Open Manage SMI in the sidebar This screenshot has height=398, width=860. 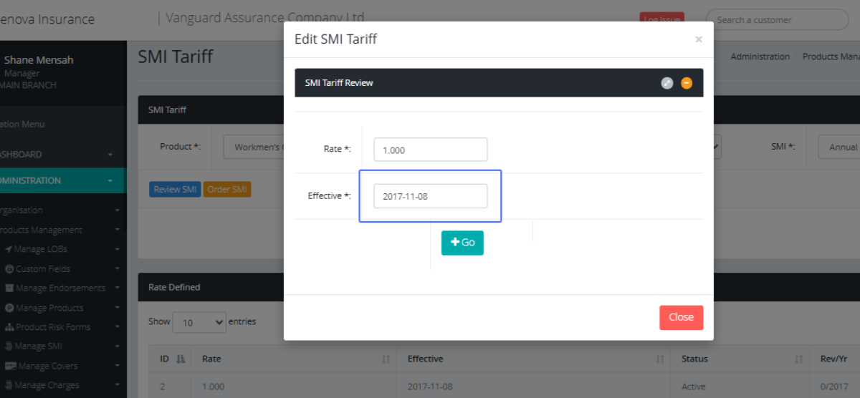[39, 346]
